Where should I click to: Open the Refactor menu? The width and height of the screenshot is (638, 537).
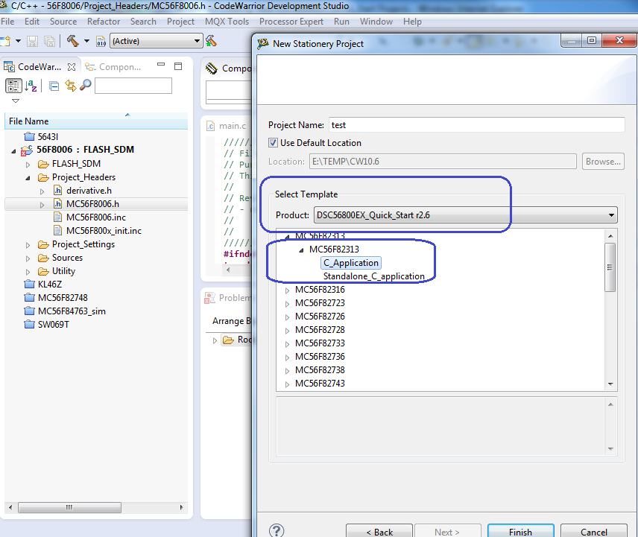coord(104,22)
